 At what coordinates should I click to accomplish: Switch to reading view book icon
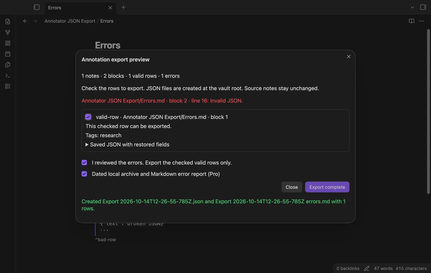tap(412, 21)
